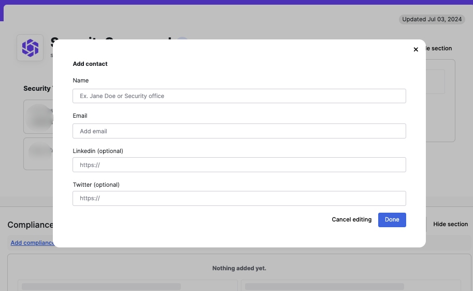Click the purple hexagon company logo

tap(30, 48)
